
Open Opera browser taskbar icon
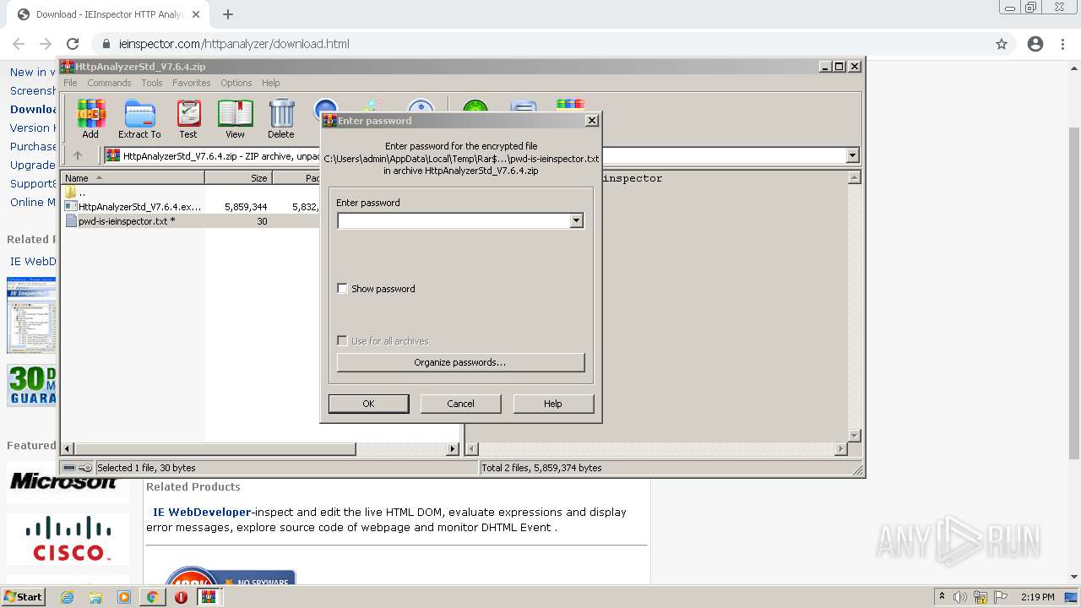181,597
